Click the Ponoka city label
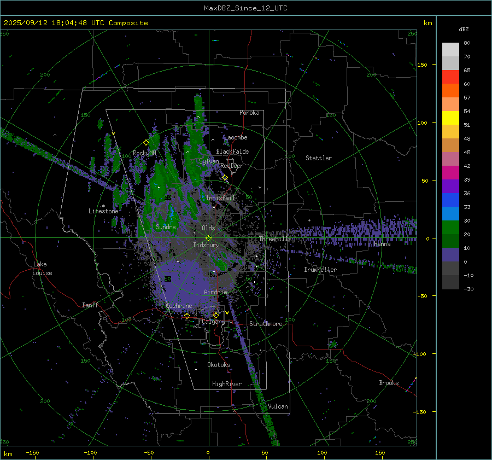492x460 pixels. (x=249, y=113)
